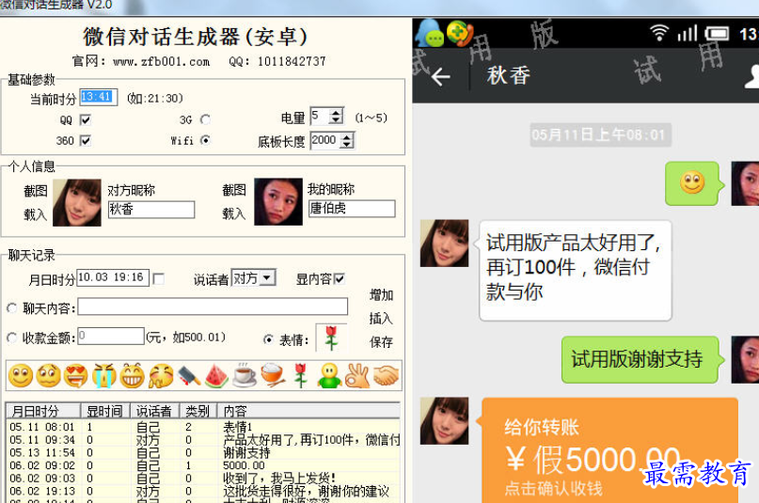Click the 对方昵称 field showing 秋香
The image size is (759, 503).
(151, 210)
